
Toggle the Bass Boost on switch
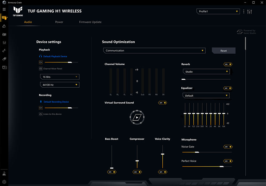(112, 172)
